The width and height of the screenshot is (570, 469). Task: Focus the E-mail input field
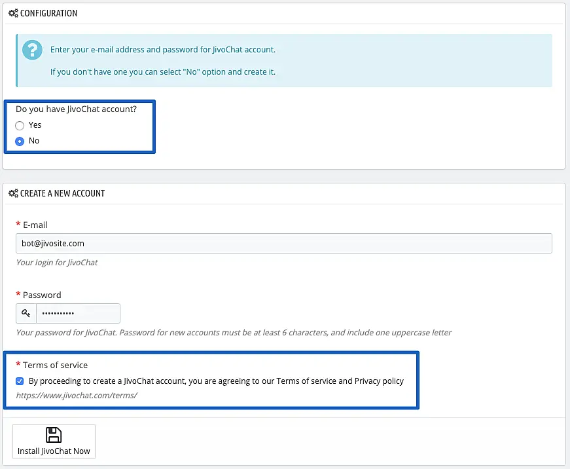tap(283, 243)
